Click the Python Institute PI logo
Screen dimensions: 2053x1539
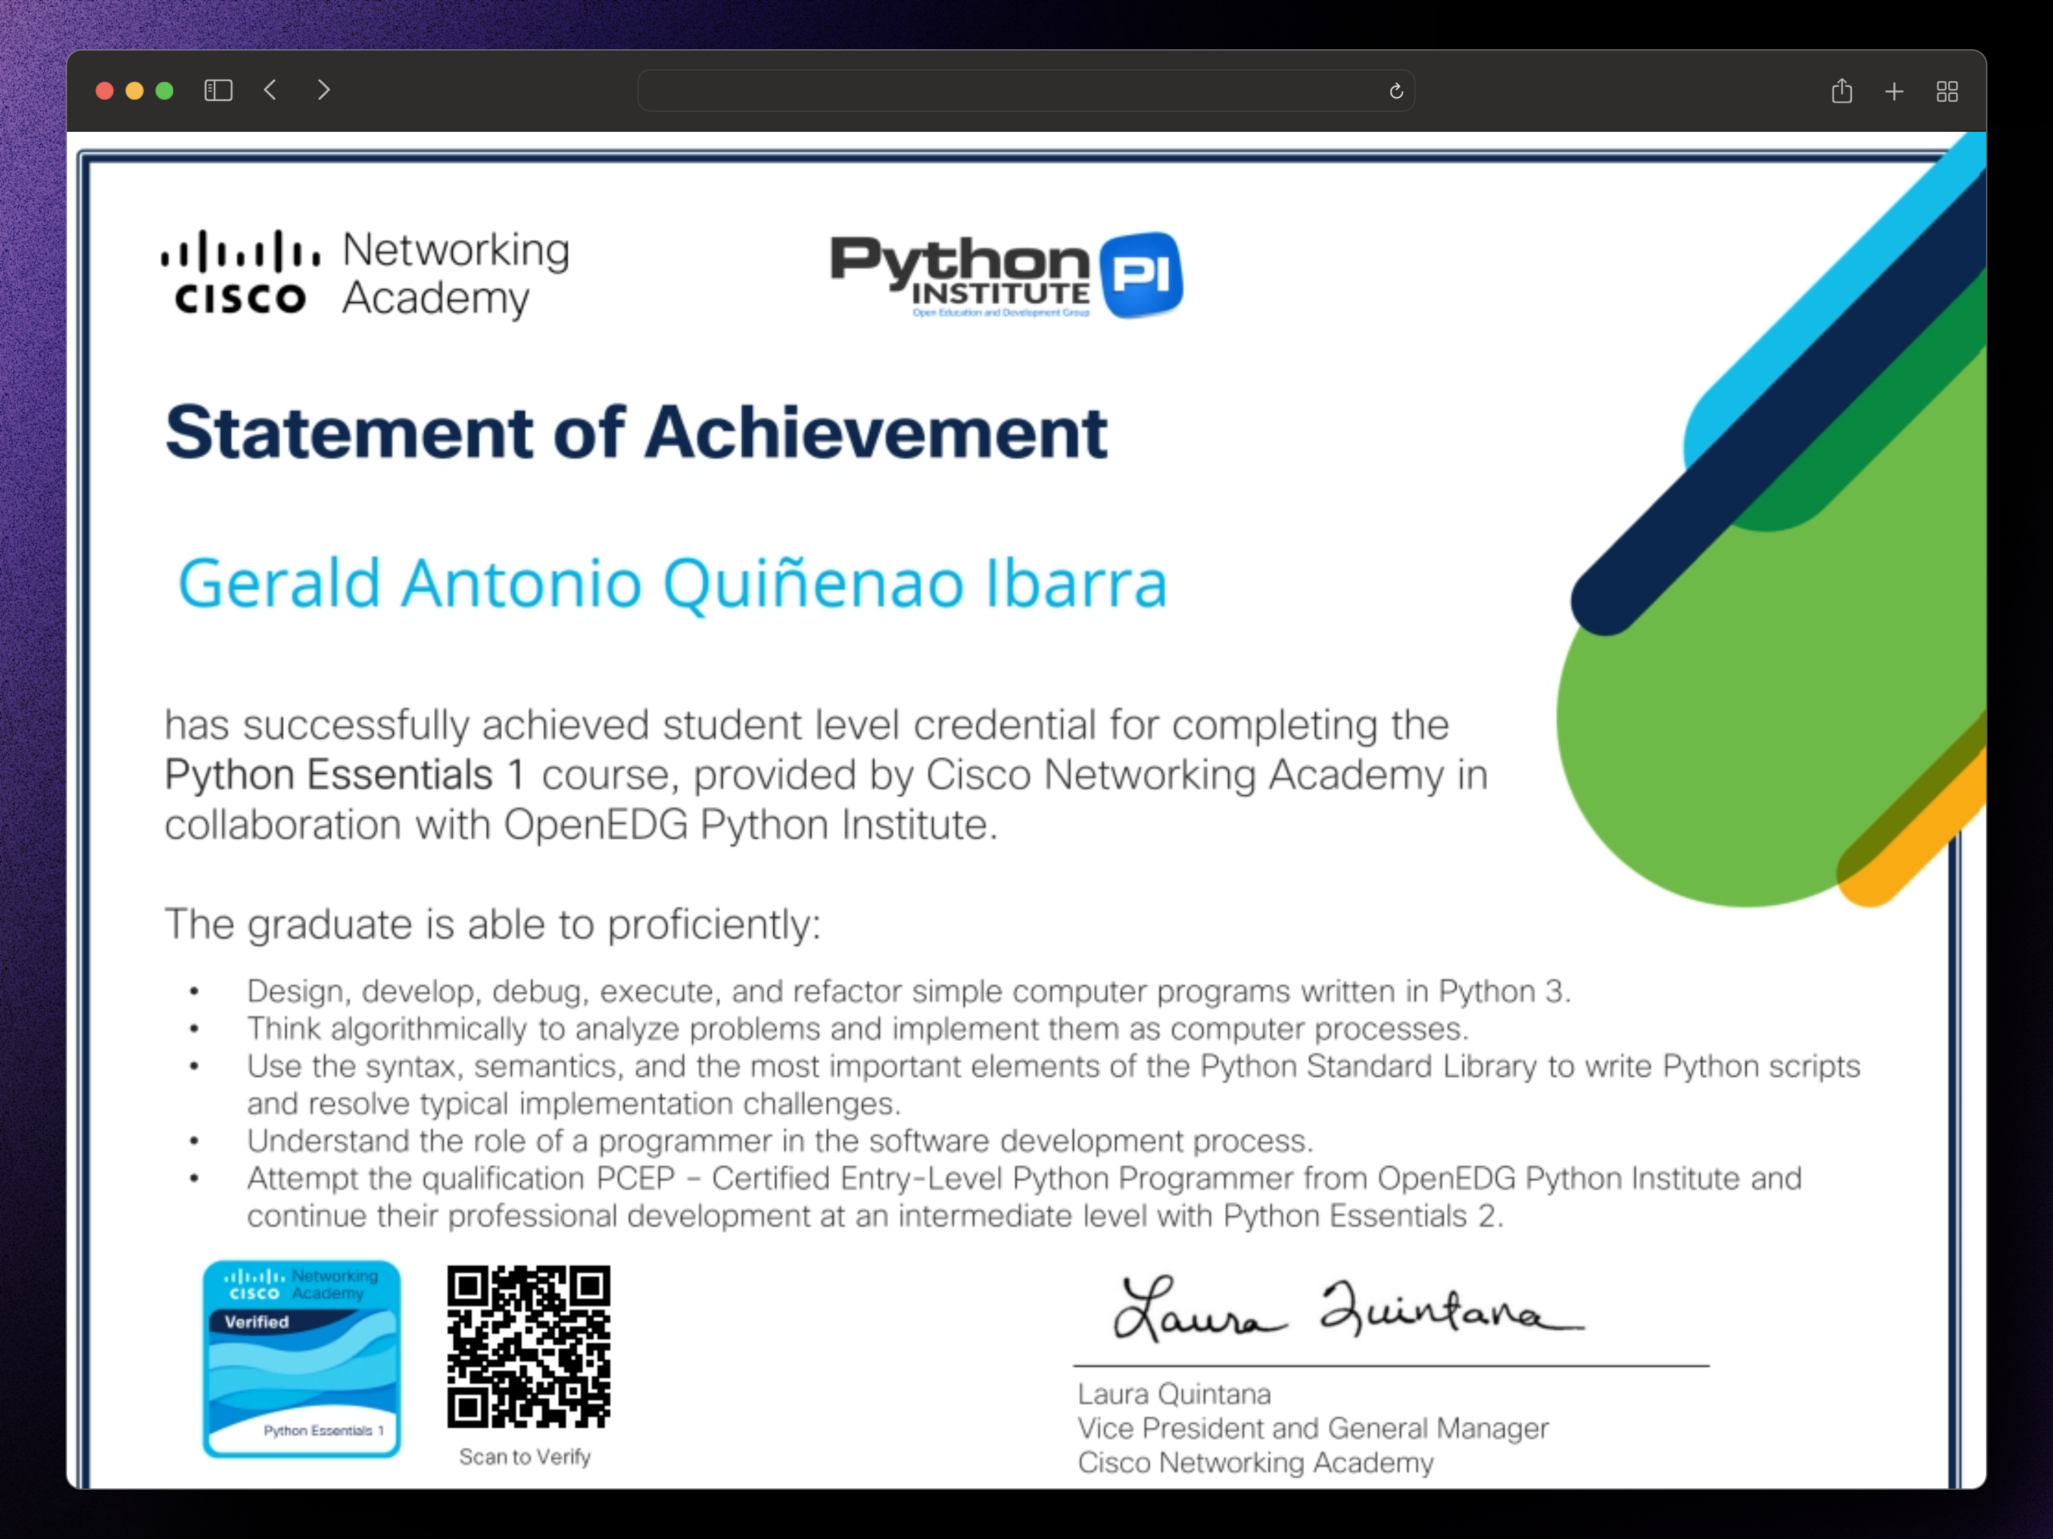(x=1006, y=274)
